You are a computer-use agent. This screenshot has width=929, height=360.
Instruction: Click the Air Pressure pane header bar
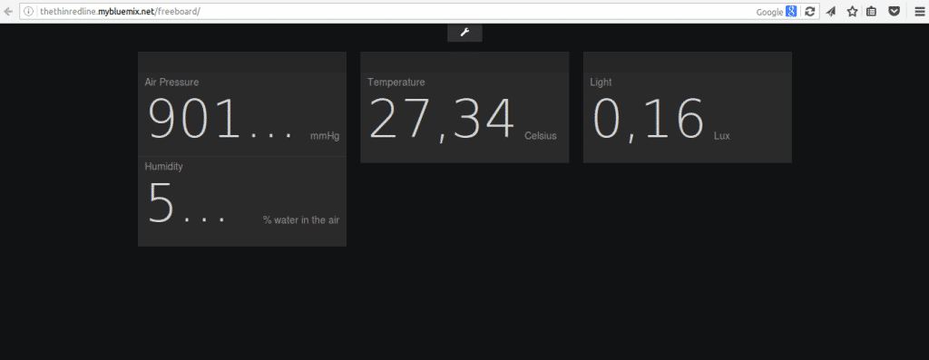(x=242, y=63)
